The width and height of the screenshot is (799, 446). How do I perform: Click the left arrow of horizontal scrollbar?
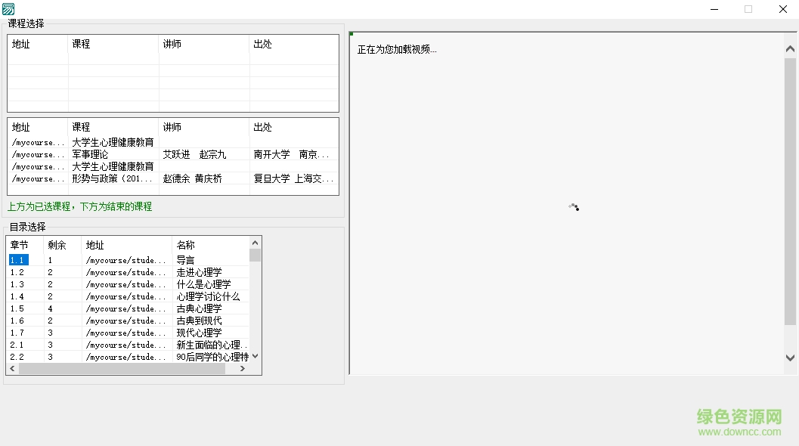point(12,368)
